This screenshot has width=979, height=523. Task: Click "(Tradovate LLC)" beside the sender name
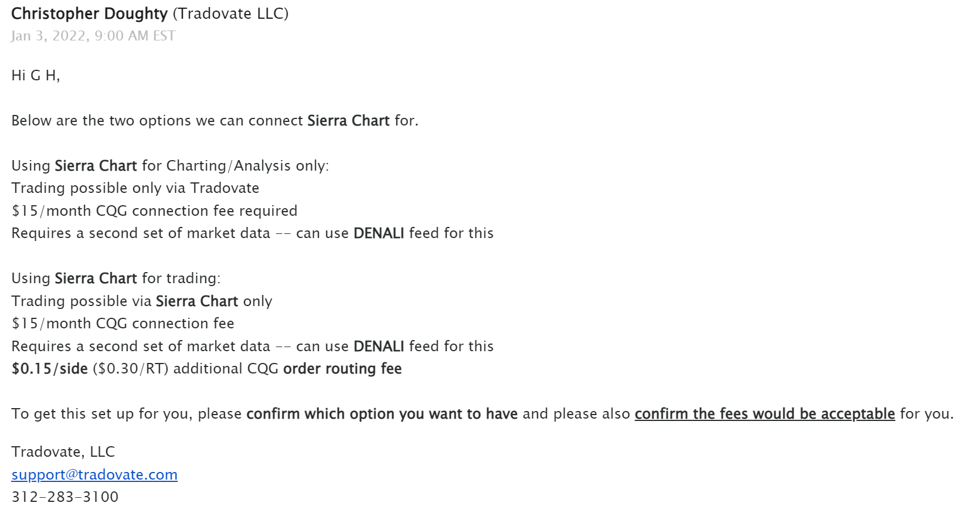(x=230, y=13)
